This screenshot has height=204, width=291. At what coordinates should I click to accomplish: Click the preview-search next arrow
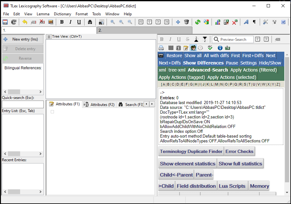(266, 39)
